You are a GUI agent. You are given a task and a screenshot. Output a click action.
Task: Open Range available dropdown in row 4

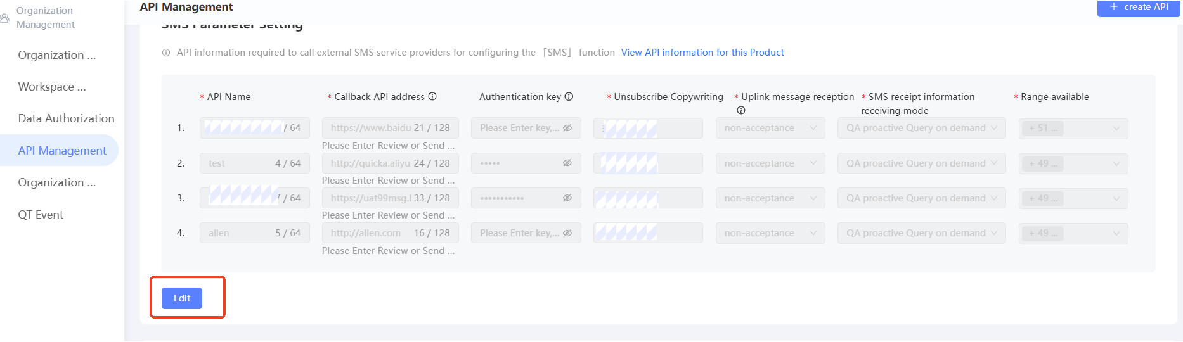(x=1073, y=233)
